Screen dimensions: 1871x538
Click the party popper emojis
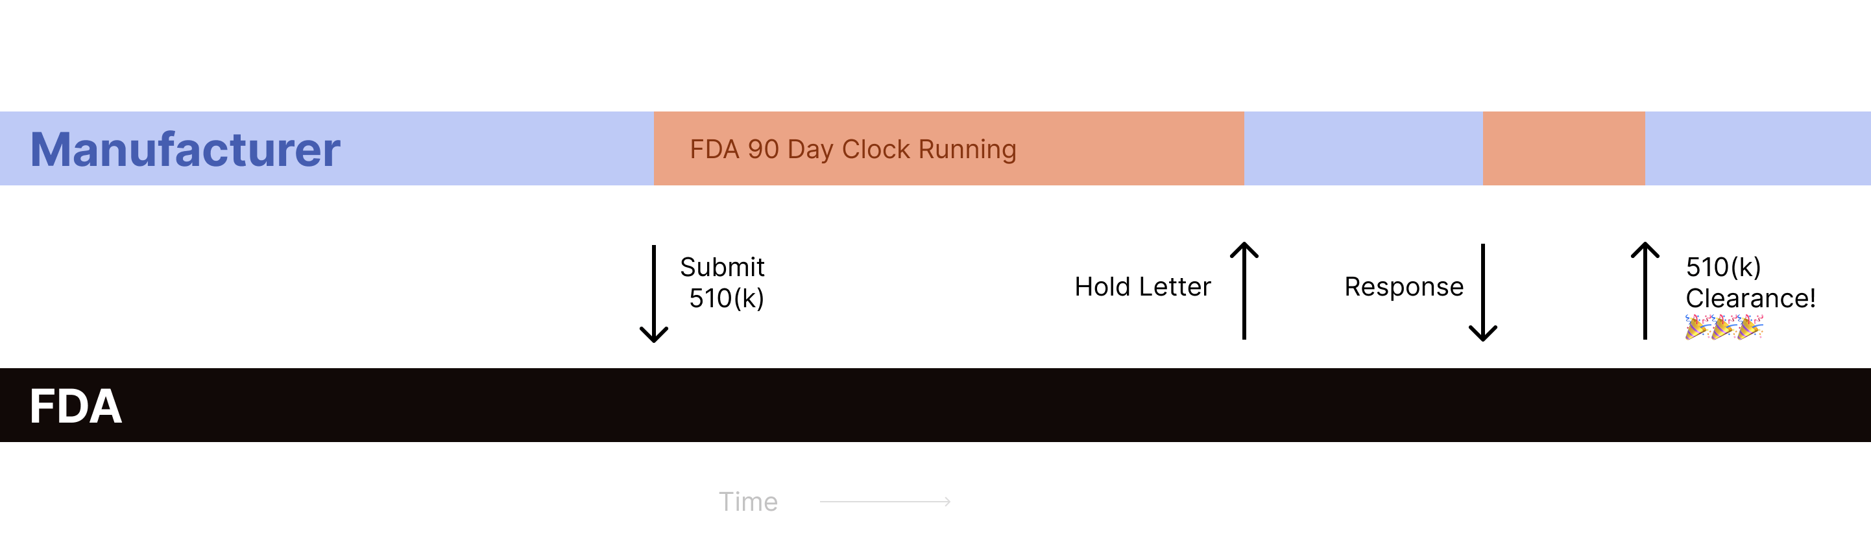click(1724, 327)
